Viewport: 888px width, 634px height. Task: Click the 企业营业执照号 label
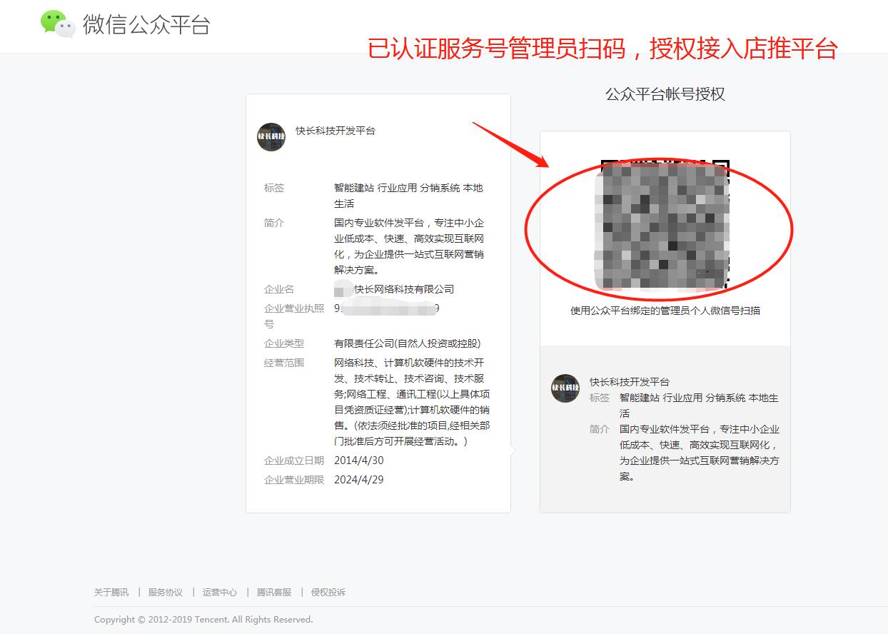point(294,316)
